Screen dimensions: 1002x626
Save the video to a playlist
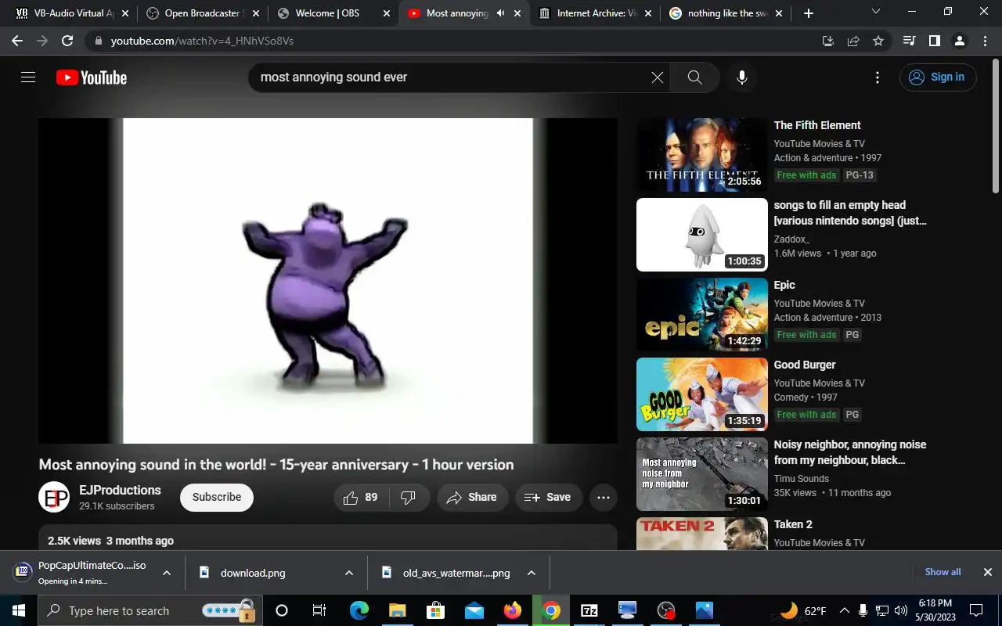[548, 497]
